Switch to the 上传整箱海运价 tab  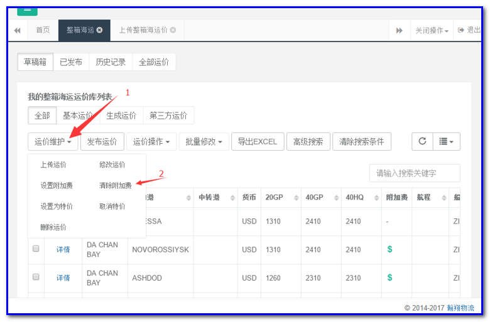tap(147, 30)
